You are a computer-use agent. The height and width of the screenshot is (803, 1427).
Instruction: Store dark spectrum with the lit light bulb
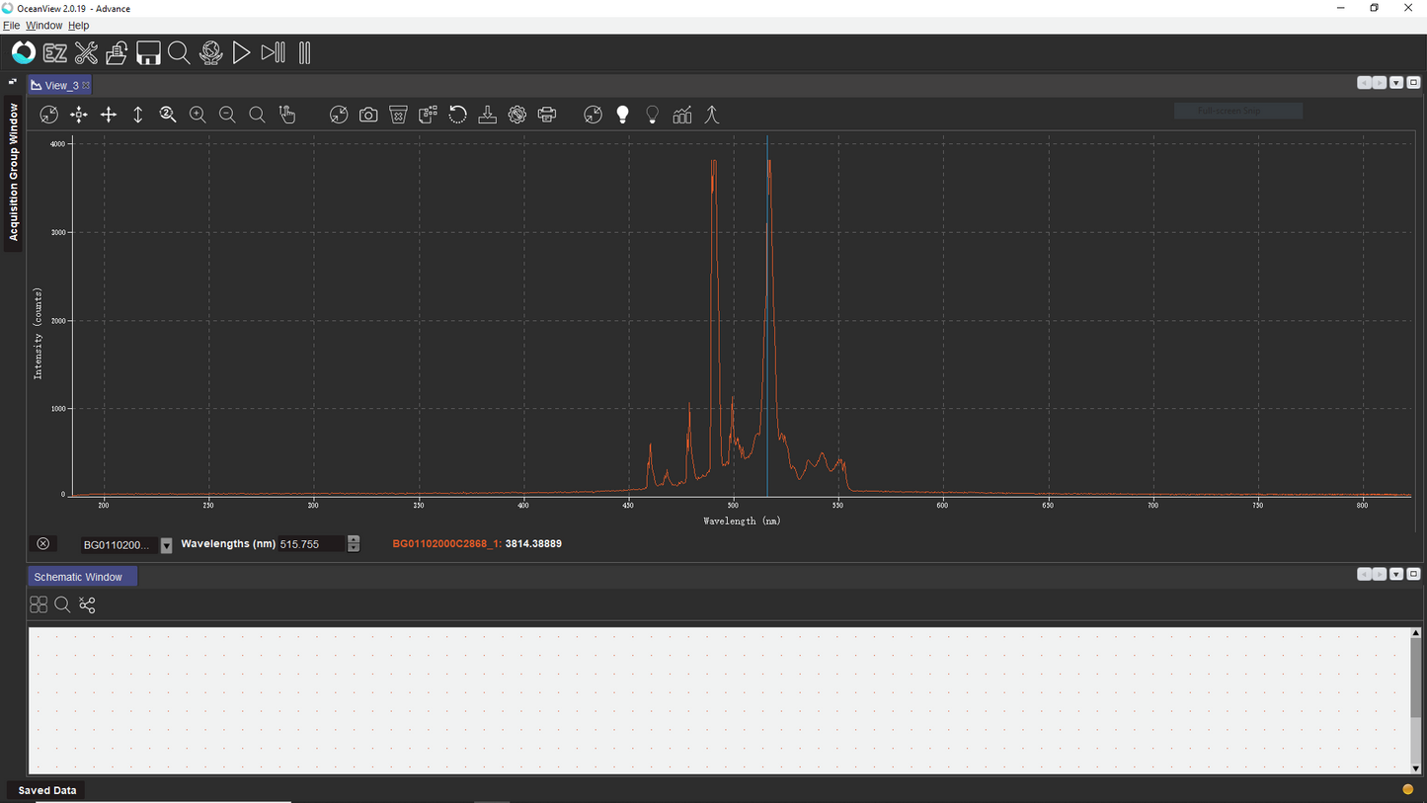(x=622, y=116)
